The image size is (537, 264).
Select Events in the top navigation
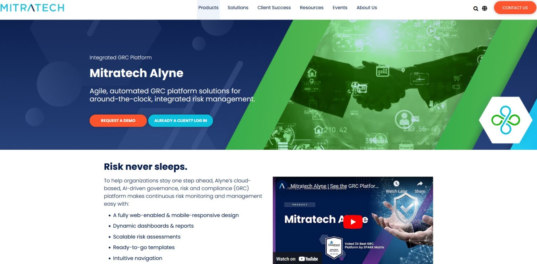click(340, 7)
